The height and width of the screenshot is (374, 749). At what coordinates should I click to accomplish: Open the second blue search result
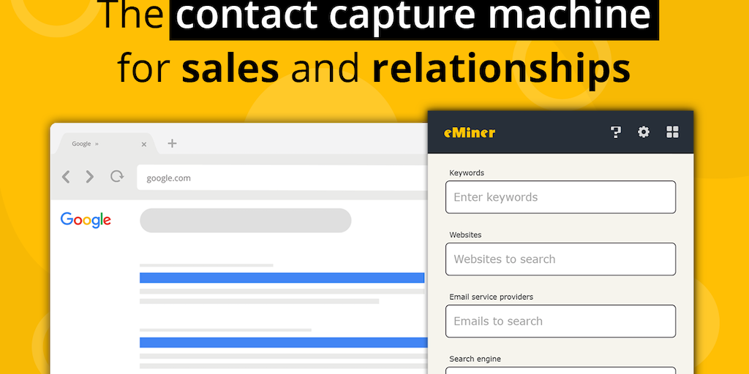click(283, 343)
